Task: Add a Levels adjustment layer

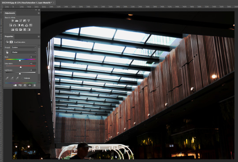Action: (17, 21)
